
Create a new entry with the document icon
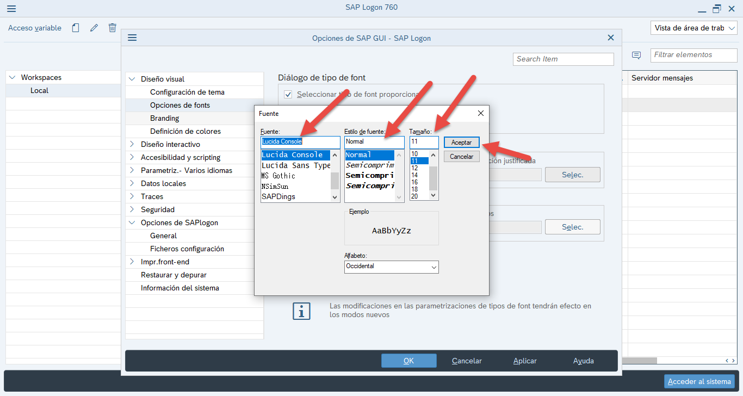(75, 27)
